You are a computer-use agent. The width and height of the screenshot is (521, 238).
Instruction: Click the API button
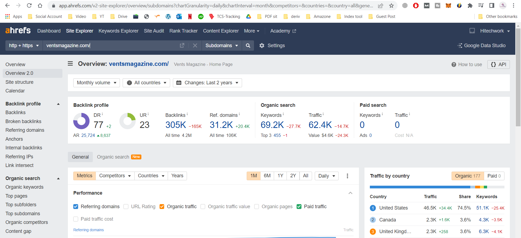(x=498, y=65)
